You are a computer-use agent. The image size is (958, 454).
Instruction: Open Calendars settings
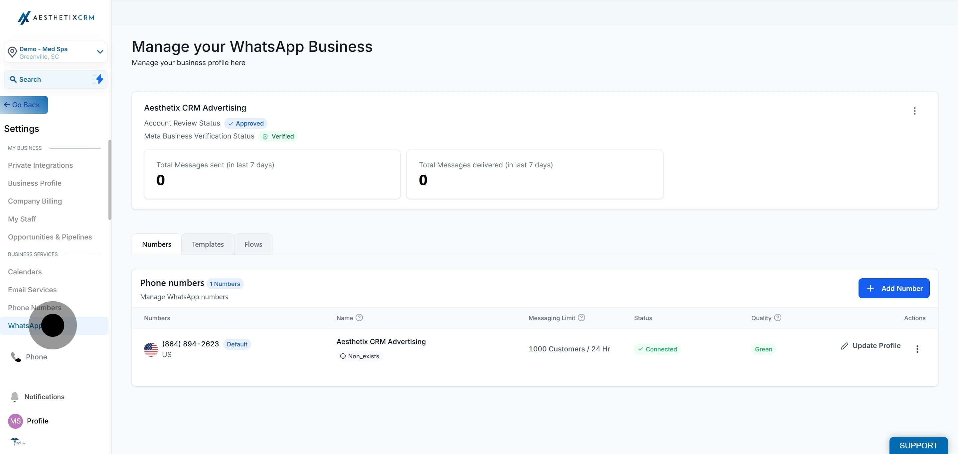click(x=25, y=272)
